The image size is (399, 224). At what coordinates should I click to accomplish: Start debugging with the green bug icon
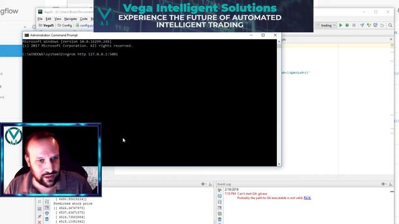(x=347, y=25)
